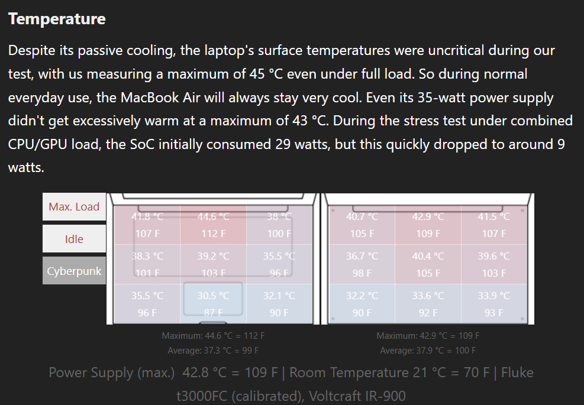Select the 36.7 °C underside cell

tap(362, 264)
